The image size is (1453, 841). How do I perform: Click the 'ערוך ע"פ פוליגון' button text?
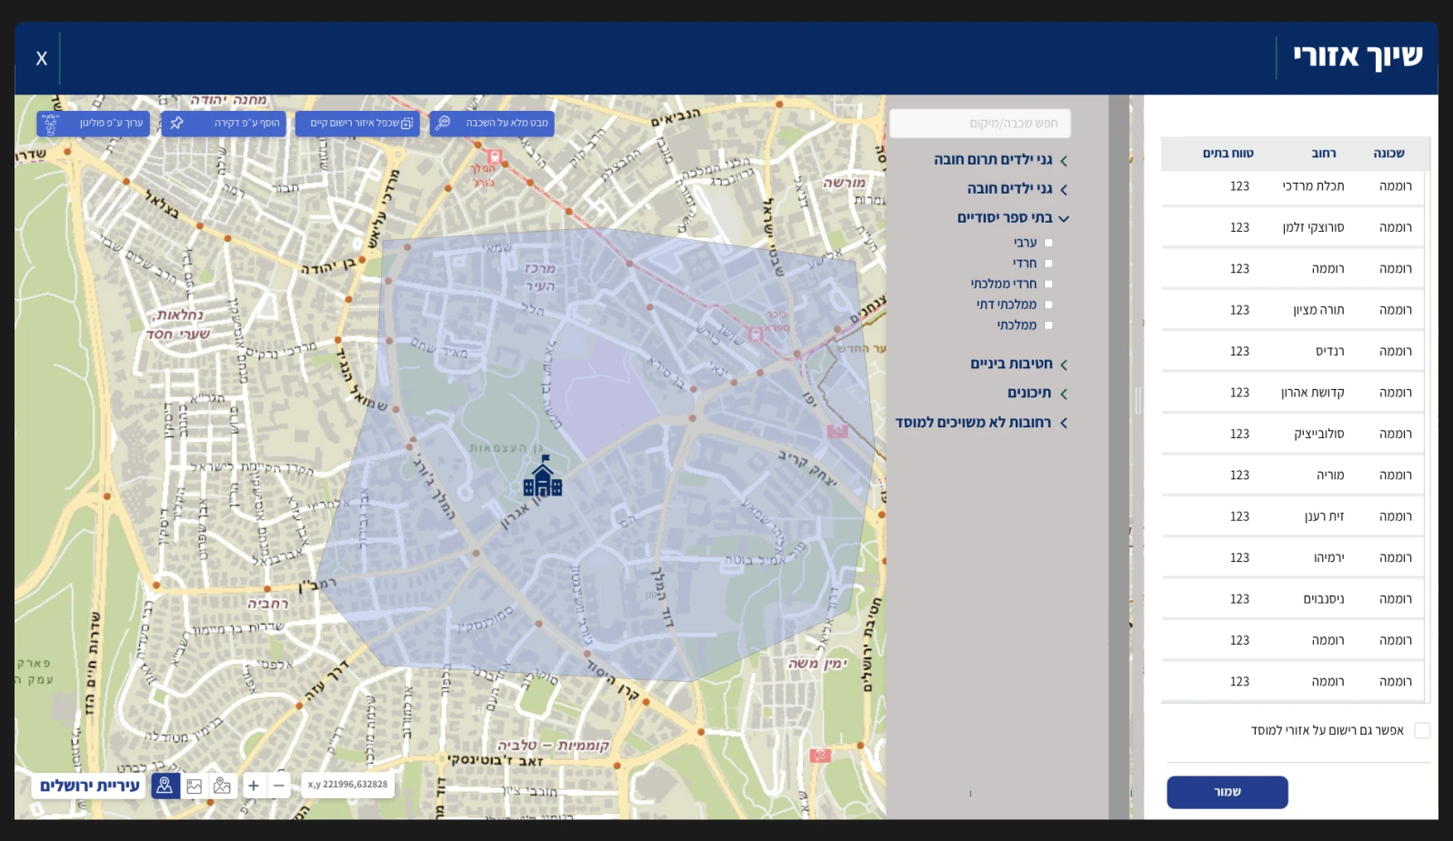[x=111, y=123]
